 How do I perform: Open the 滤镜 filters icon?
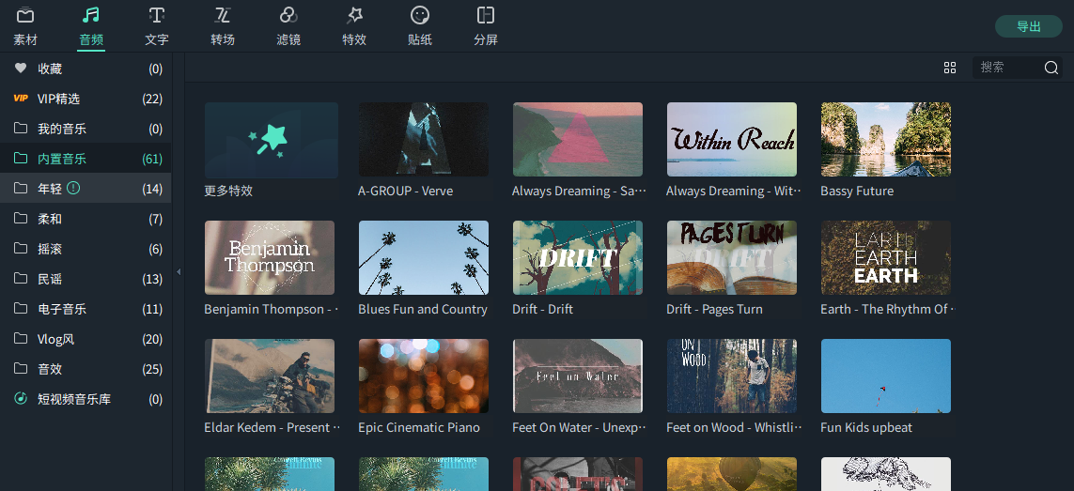288,16
